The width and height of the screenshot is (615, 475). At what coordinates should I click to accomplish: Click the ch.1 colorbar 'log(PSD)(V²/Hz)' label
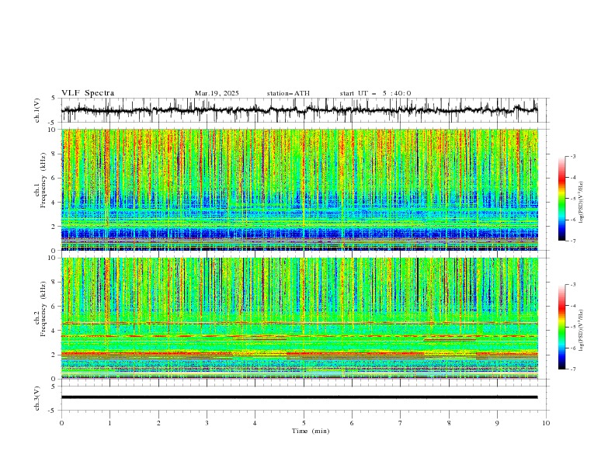coord(582,203)
